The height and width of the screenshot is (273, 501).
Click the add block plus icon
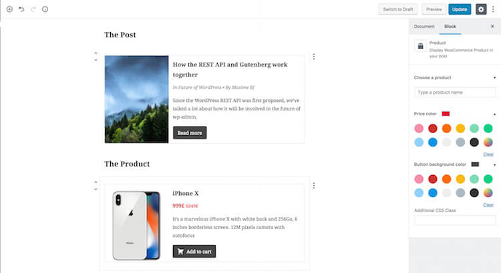pos(9,9)
